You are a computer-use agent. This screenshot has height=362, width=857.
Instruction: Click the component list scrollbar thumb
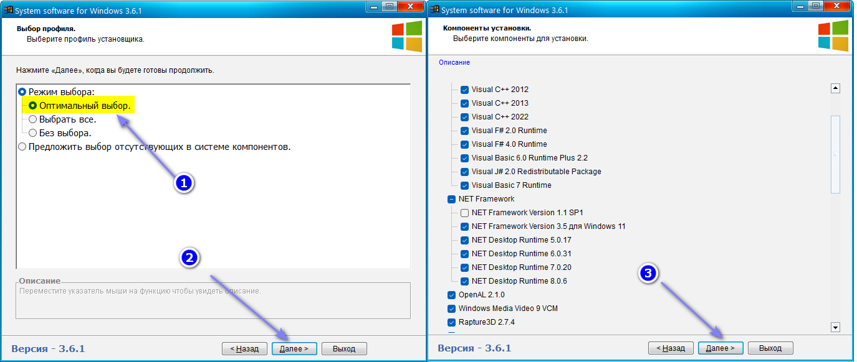(836, 154)
